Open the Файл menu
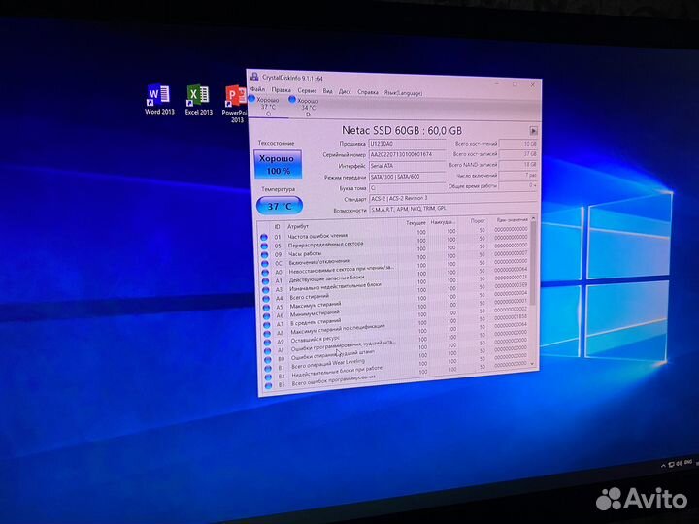699x524 pixels. pos(257,89)
